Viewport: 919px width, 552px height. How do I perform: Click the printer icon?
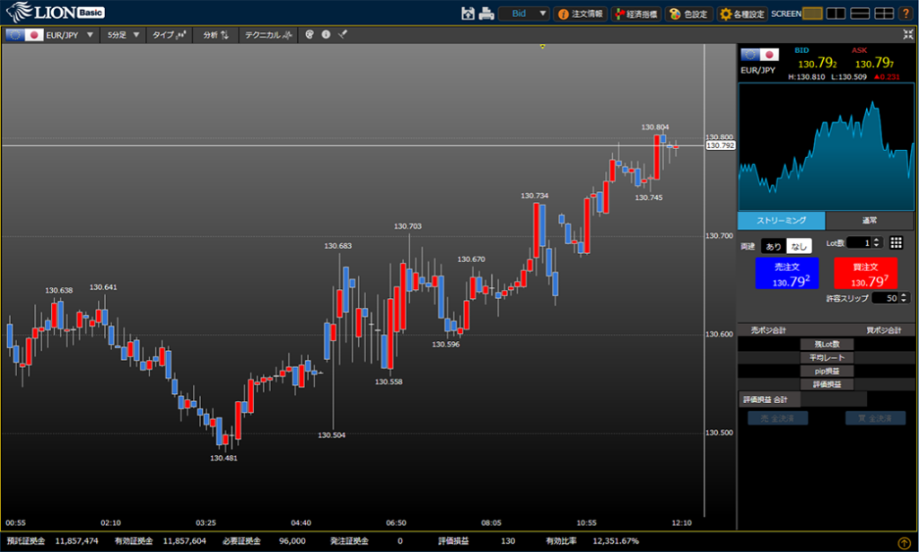tap(486, 13)
